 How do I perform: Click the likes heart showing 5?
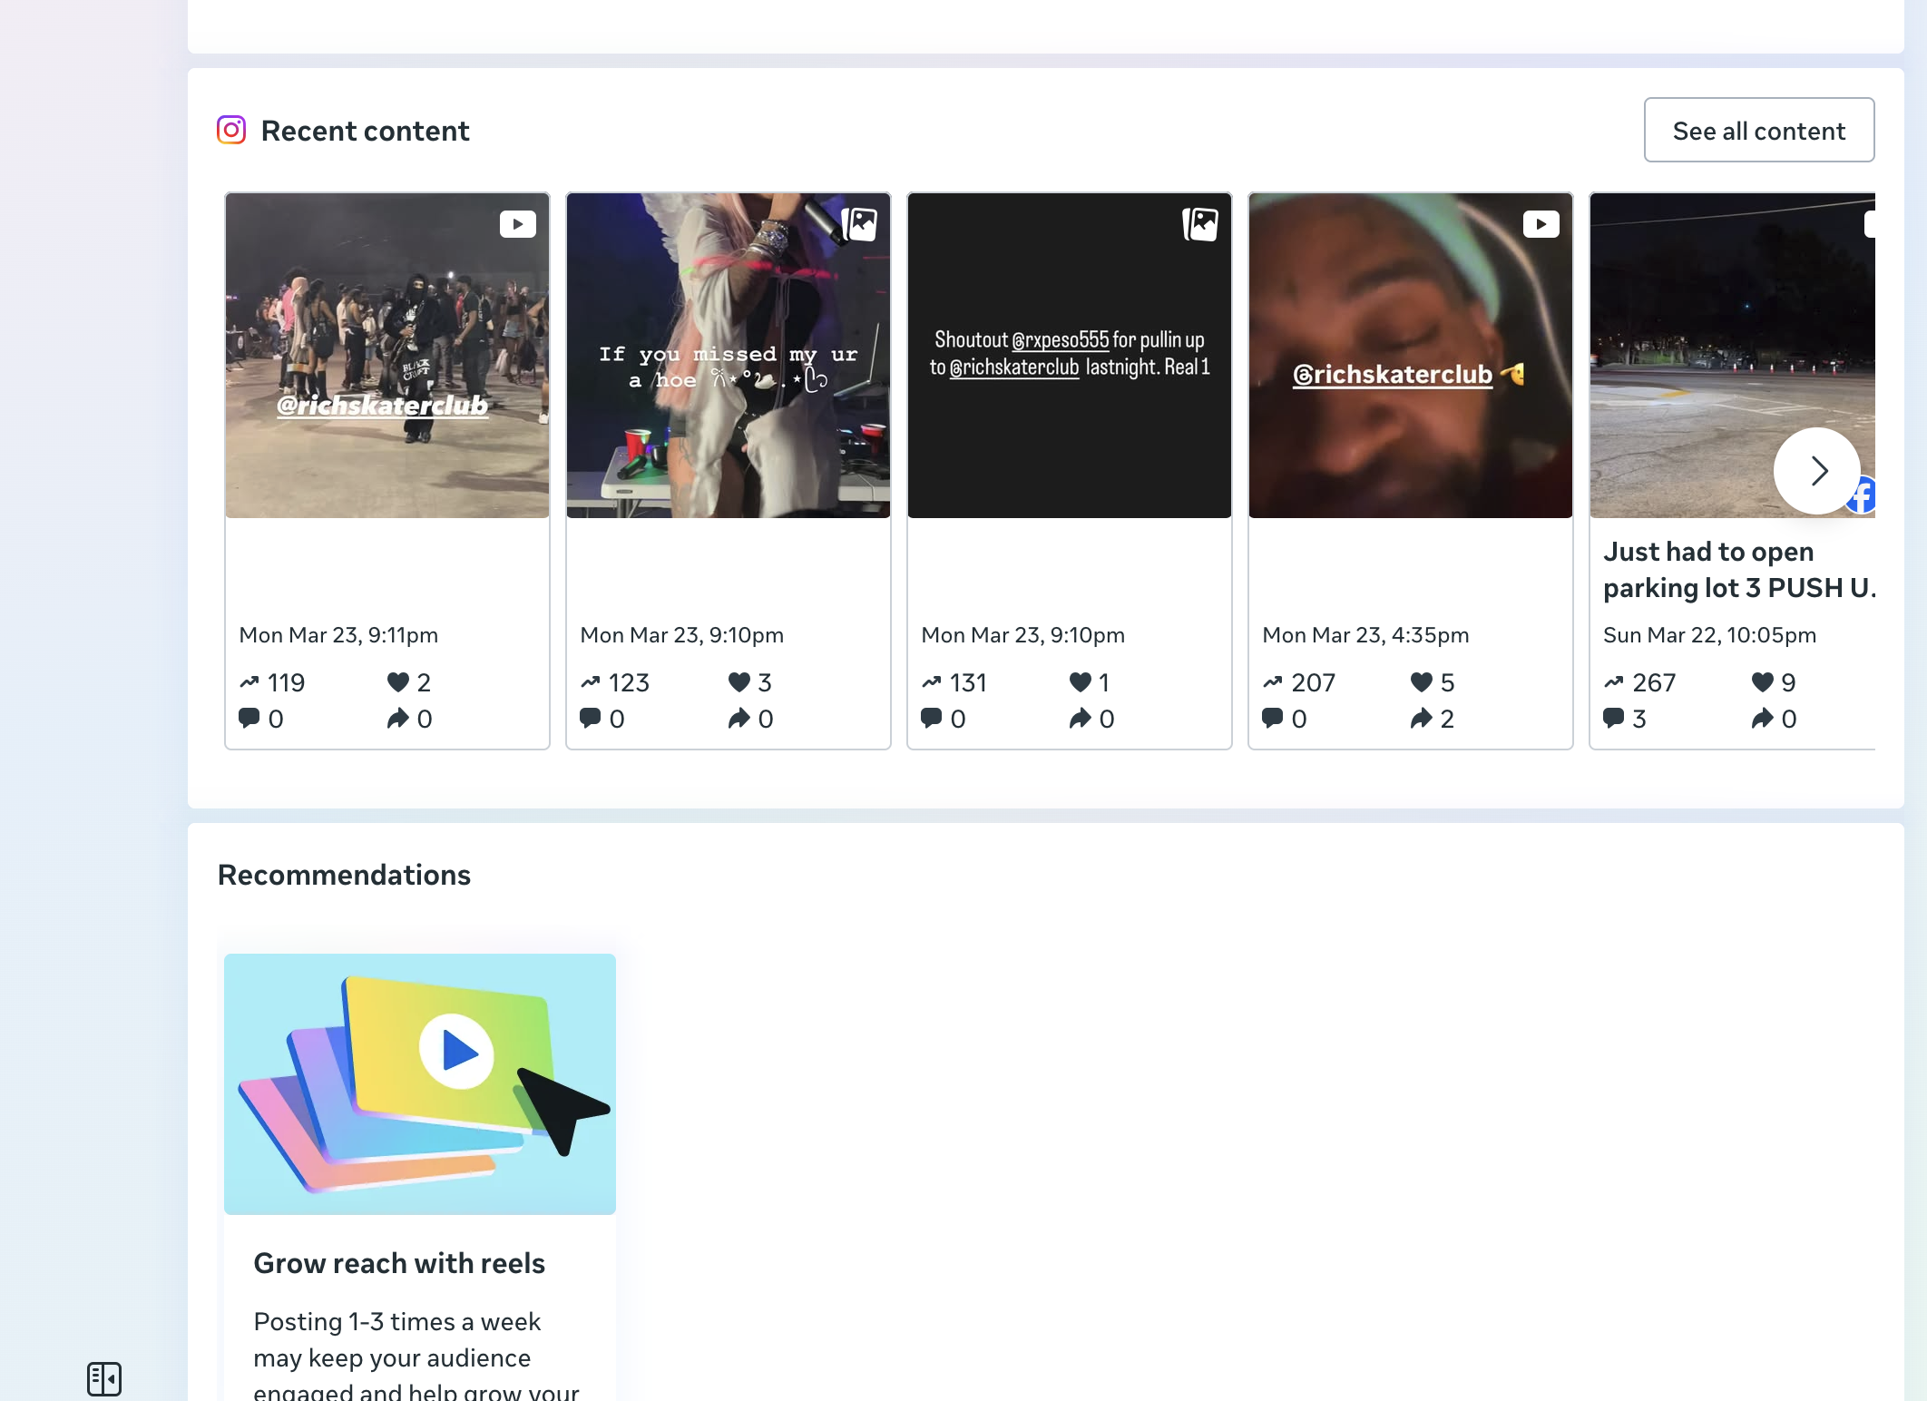(x=1421, y=681)
